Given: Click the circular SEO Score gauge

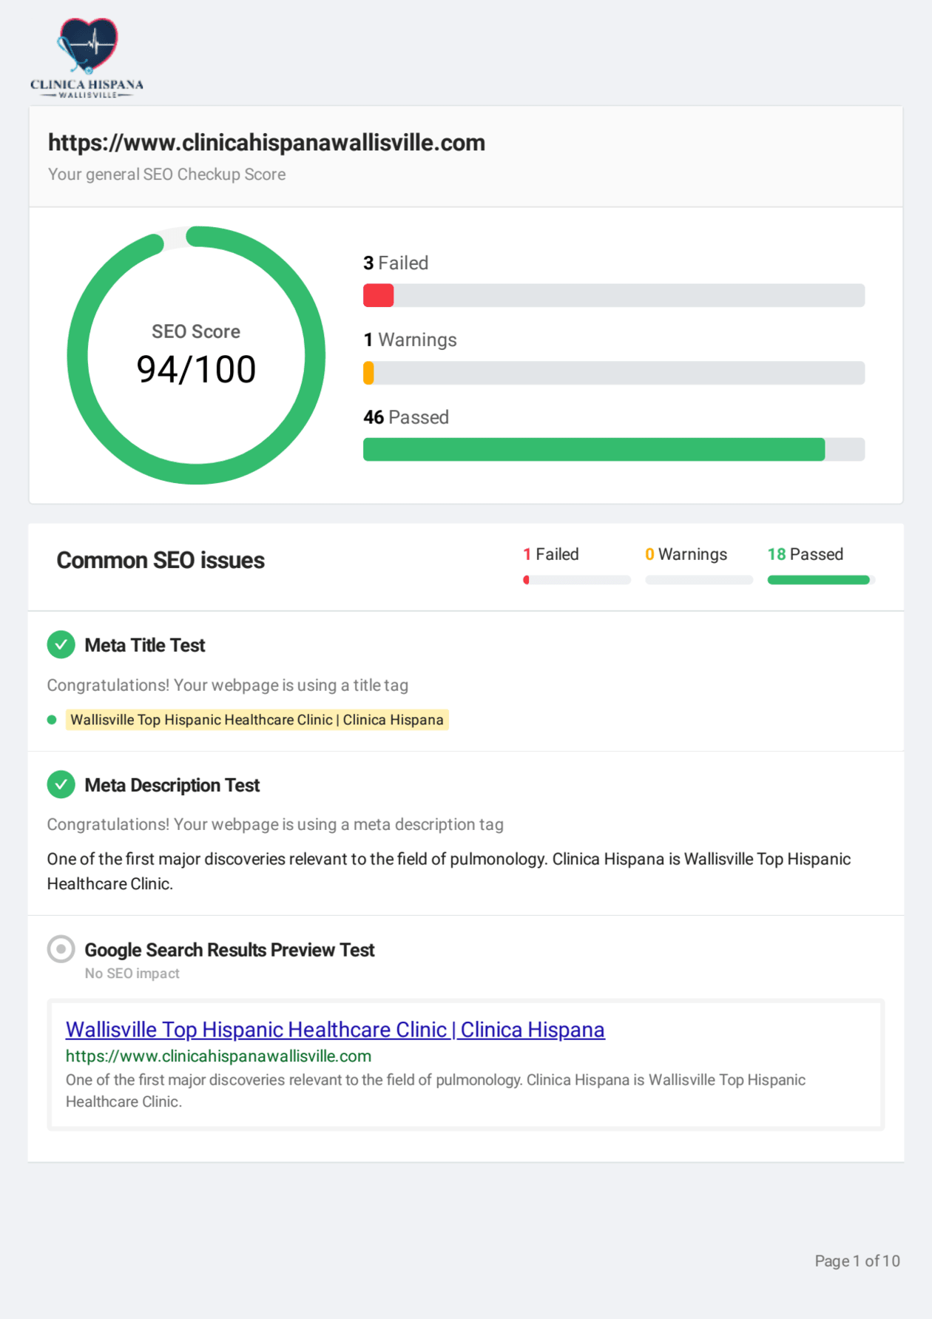Looking at the screenshot, I should [196, 355].
